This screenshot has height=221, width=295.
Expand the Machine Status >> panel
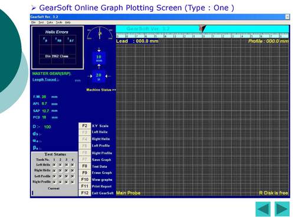click(x=101, y=90)
